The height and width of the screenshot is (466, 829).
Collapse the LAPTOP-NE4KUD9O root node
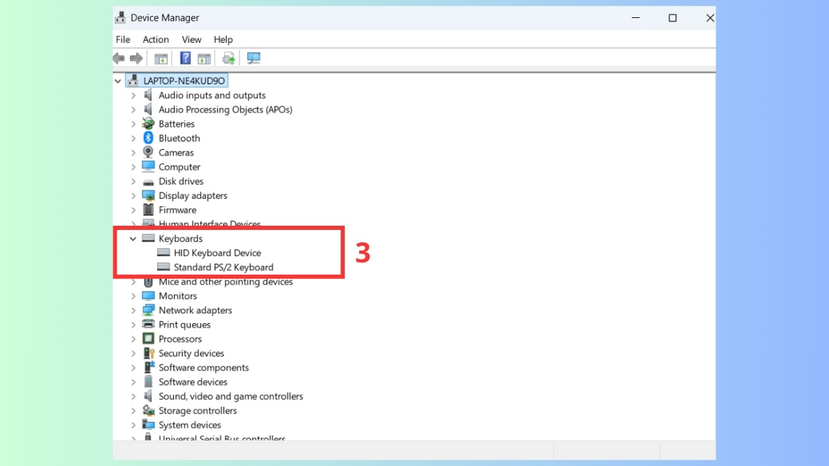click(x=118, y=81)
